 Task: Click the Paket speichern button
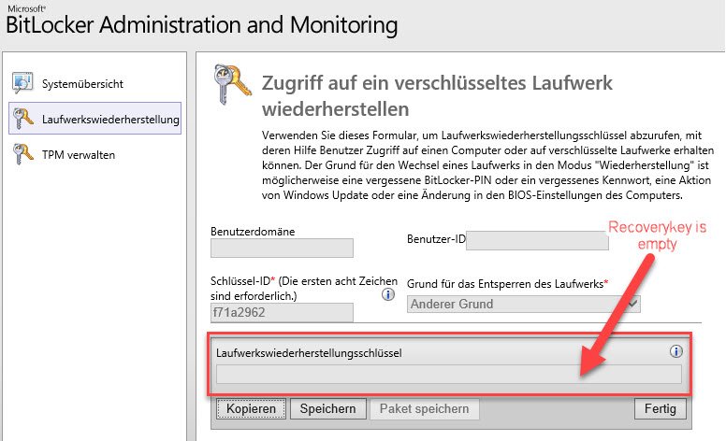(x=424, y=408)
